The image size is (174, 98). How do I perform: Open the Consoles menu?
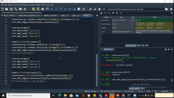point(31,5)
